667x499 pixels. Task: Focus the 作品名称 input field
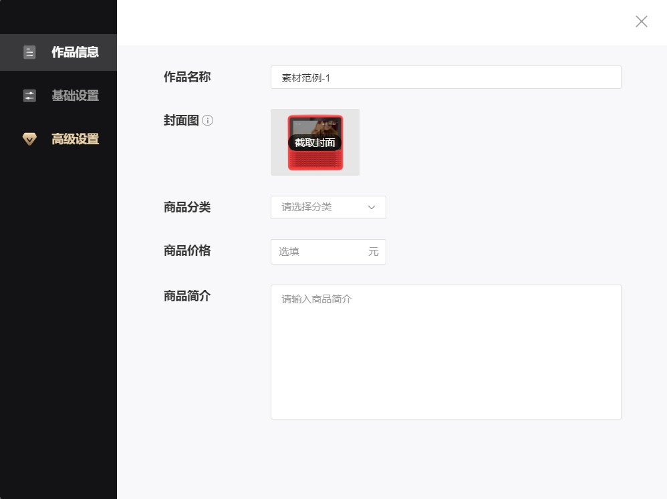click(x=446, y=77)
